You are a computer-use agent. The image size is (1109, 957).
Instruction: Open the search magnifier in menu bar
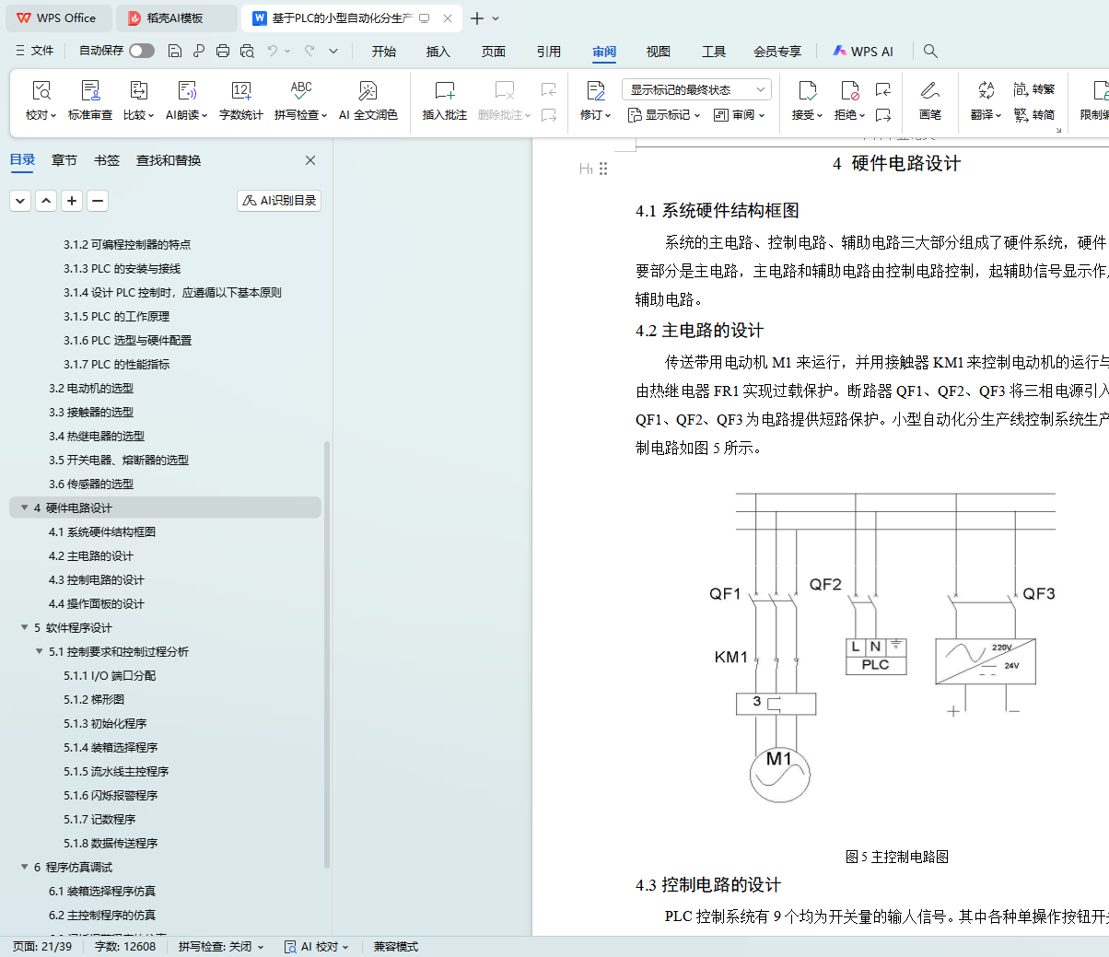pos(930,52)
